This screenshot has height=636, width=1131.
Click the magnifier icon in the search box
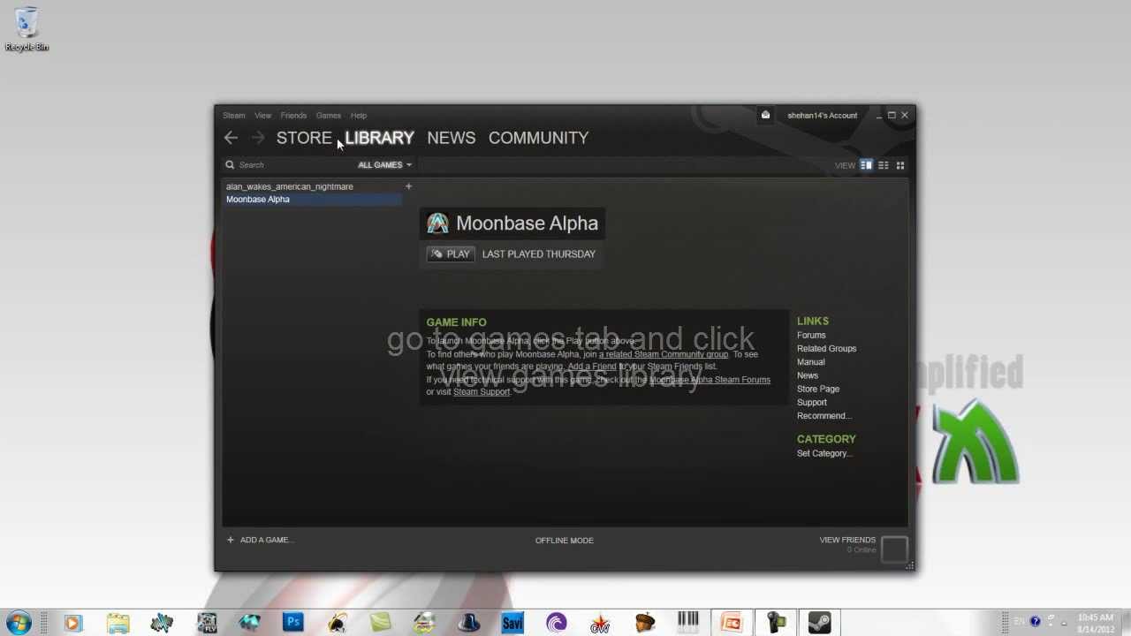pos(230,164)
